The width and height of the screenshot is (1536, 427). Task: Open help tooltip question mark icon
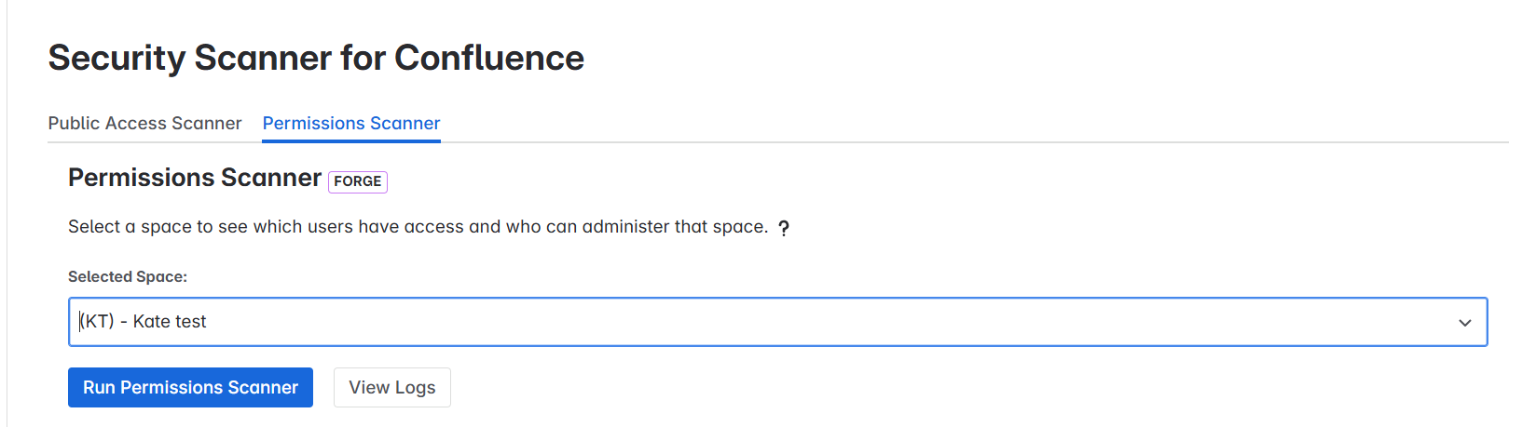pyautogui.click(x=784, y=228)
